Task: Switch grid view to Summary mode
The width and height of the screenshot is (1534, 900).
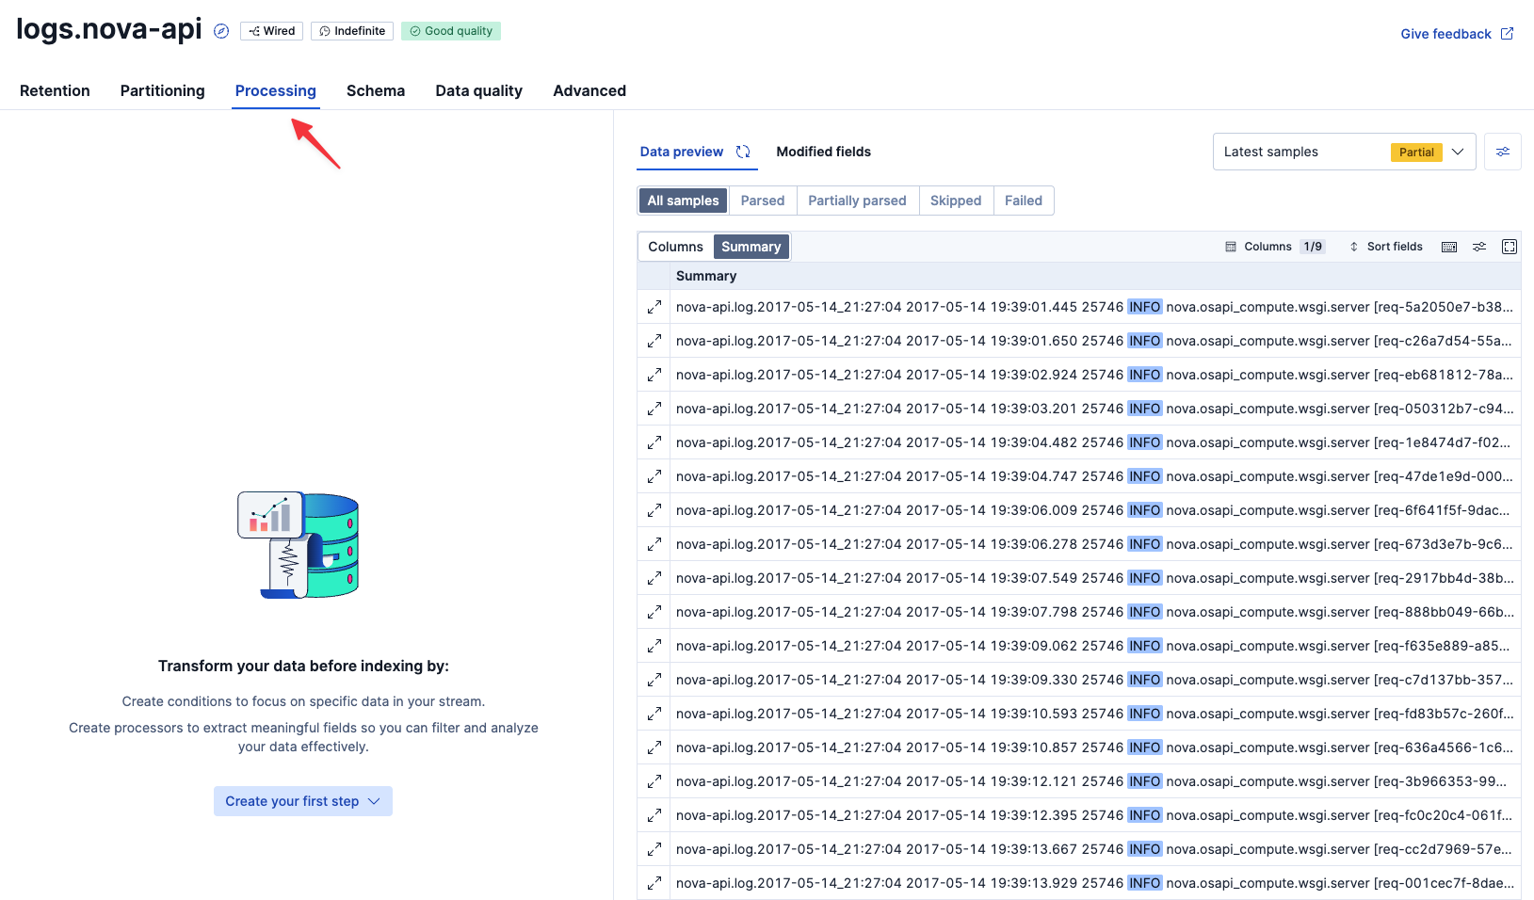Action: click(751, 247)
